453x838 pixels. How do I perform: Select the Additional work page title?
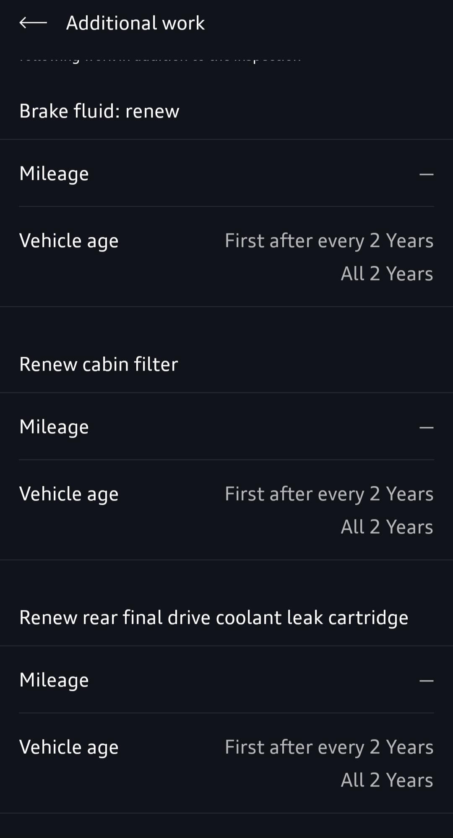point(135,23)
